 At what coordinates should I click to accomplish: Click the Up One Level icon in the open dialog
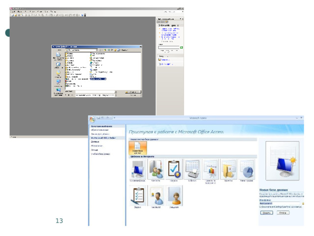click(x=105, y=50)
